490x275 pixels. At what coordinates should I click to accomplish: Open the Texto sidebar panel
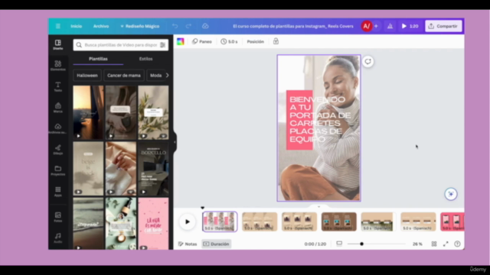point(58,86)
